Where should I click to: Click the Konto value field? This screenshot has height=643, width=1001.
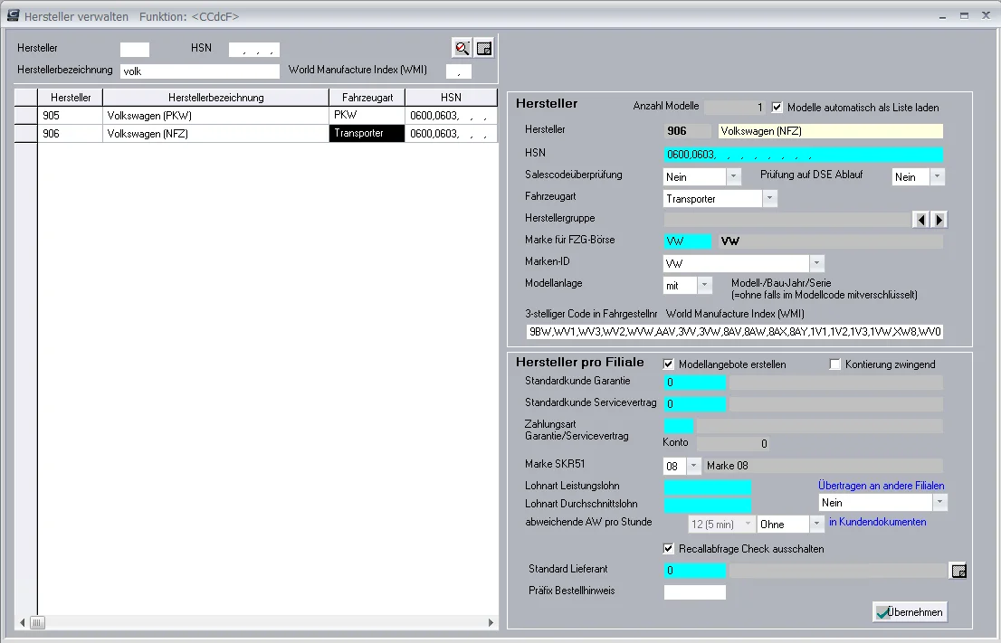(x=733, y=443)
